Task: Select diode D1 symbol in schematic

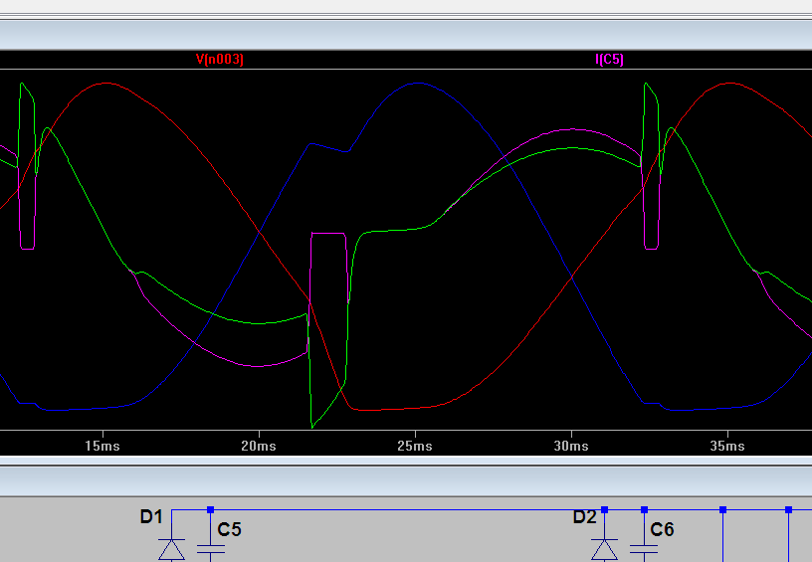Action: [x=171, y=550]
